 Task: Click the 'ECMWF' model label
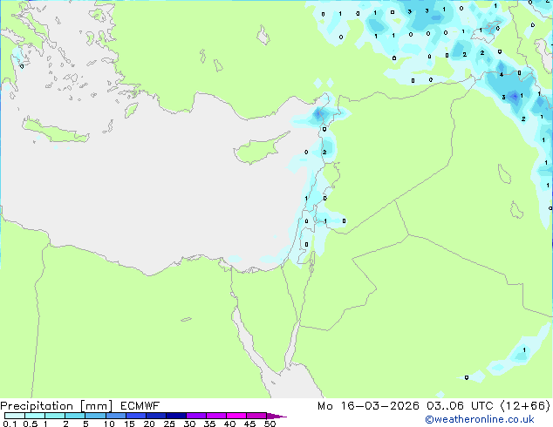[140, 406]
